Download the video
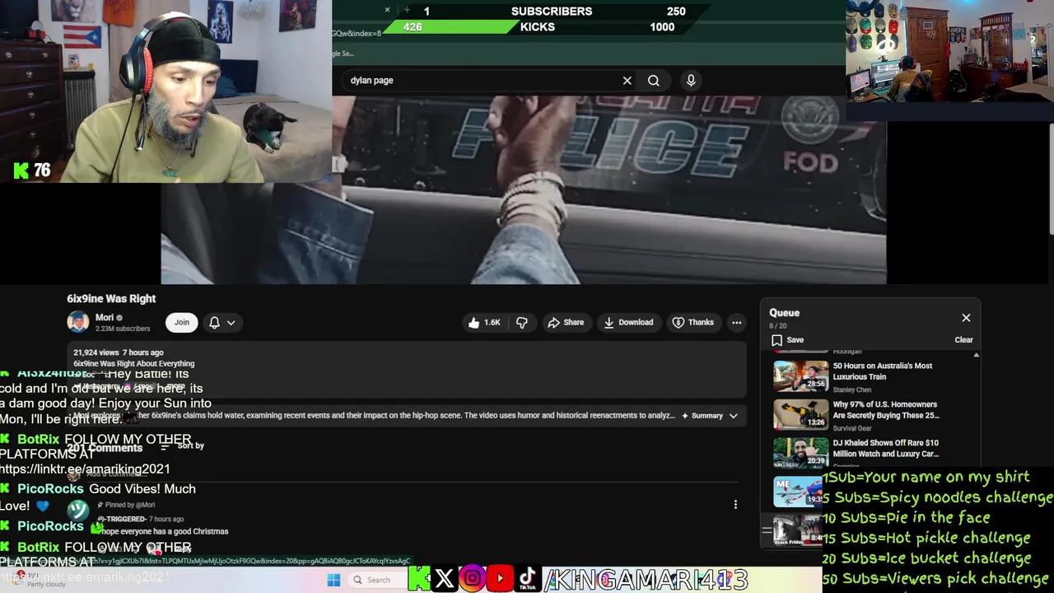This screenshot has height=593, width=1054. tap(628, 323)
